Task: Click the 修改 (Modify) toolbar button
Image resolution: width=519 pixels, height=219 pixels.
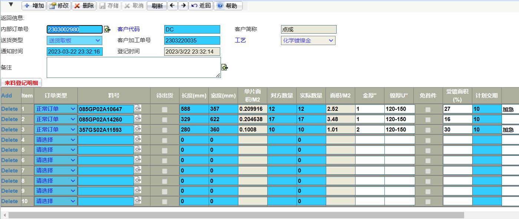Action: click(x=59, y=6)
